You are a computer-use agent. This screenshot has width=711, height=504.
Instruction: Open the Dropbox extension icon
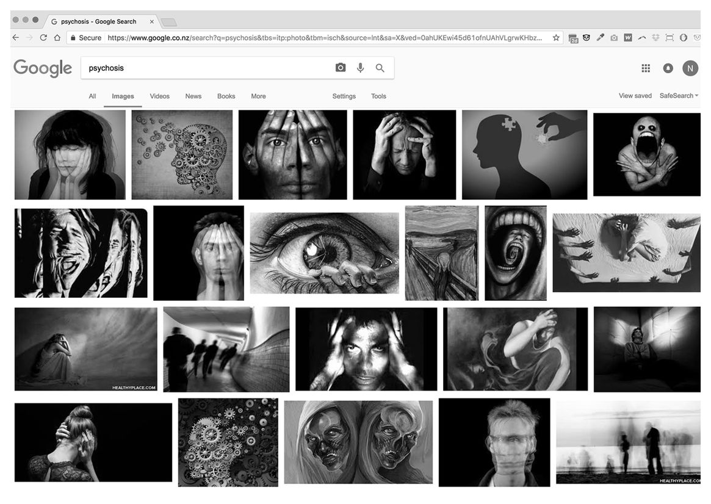click(x=655, y=38)
